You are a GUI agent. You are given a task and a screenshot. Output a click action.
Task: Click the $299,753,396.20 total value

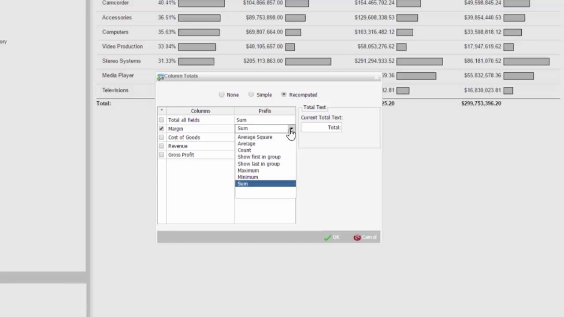(481, 103)
